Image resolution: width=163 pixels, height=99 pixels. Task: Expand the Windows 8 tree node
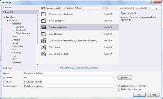(14, 30)
